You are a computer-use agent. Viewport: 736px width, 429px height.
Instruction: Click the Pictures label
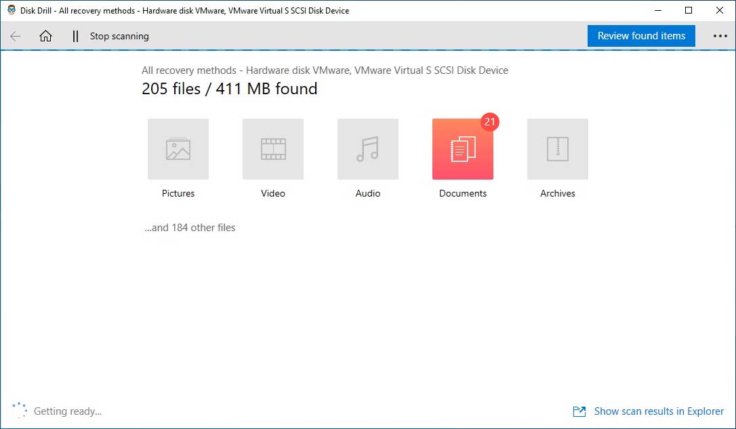[x=178, y=193]
